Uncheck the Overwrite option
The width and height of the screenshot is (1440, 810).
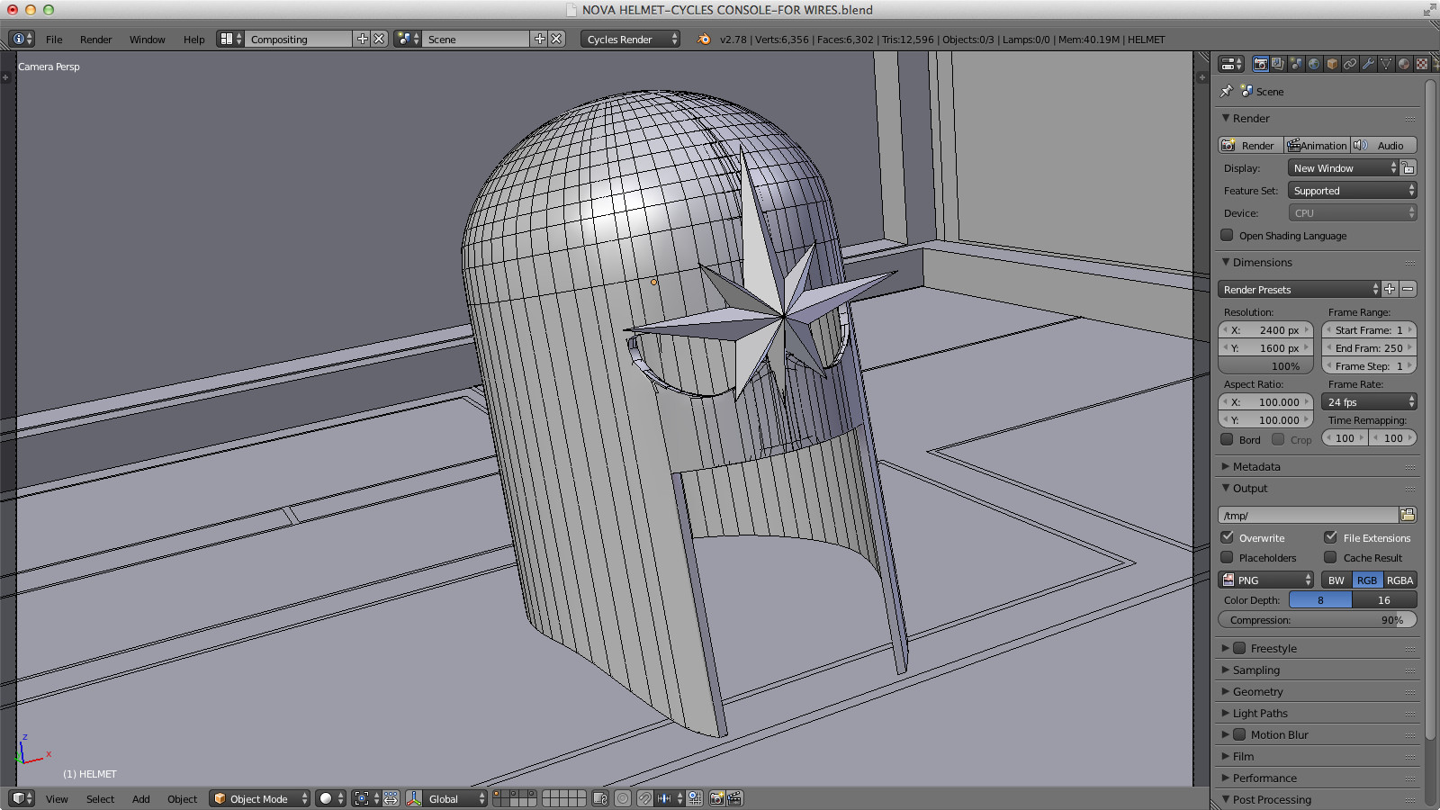click(1227, 537)
